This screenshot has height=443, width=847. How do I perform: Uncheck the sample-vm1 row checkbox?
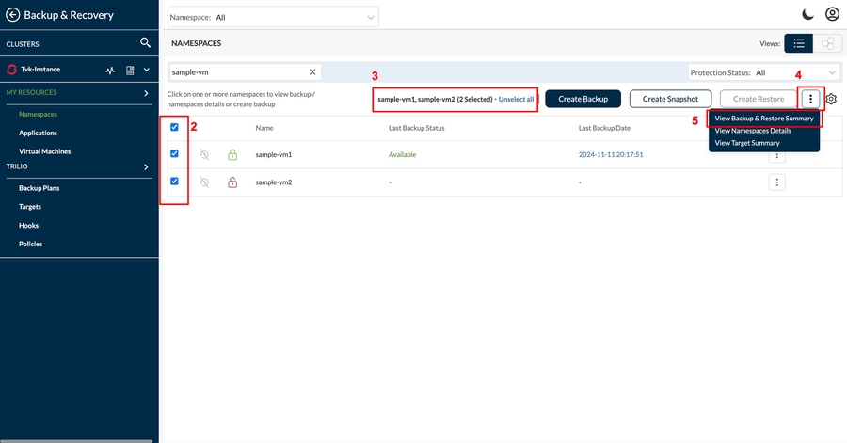175,153
